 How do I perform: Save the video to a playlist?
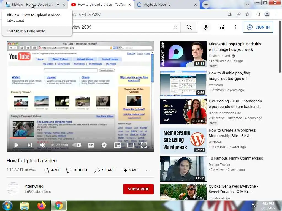(130, 170)
